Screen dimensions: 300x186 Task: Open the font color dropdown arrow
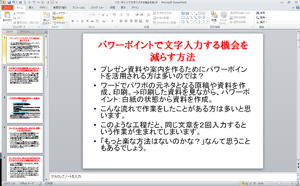tap(115, 21)
